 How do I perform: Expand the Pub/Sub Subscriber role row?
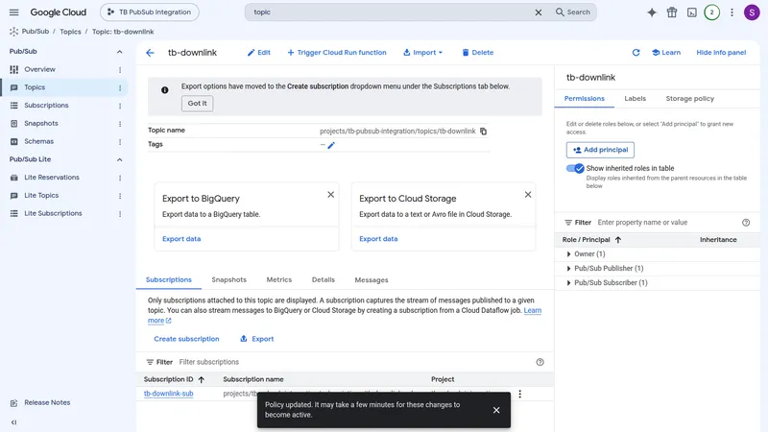tap(568, 282)
